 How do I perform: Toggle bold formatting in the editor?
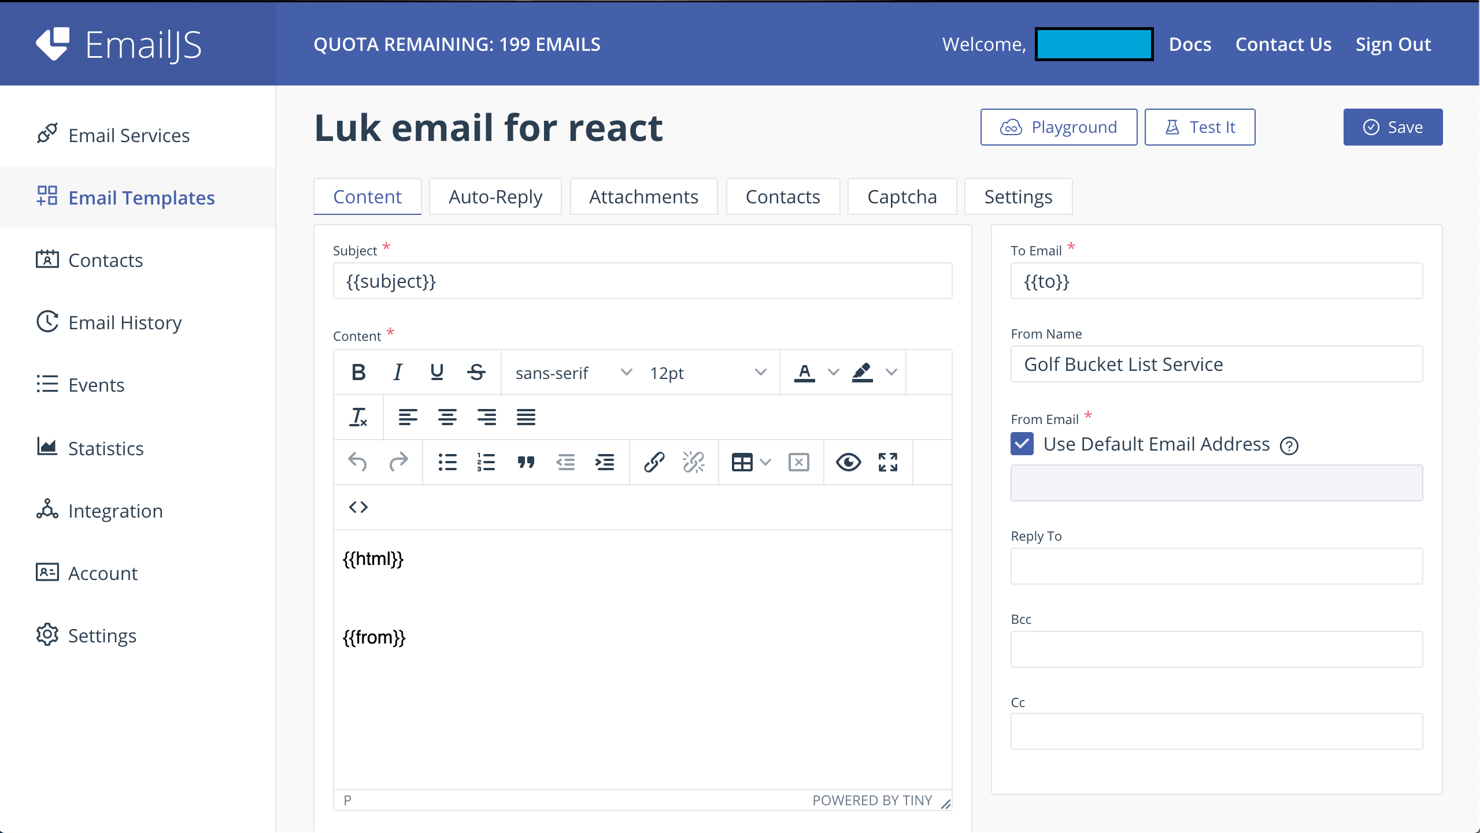pyautogui.click(x=358, y=372)
